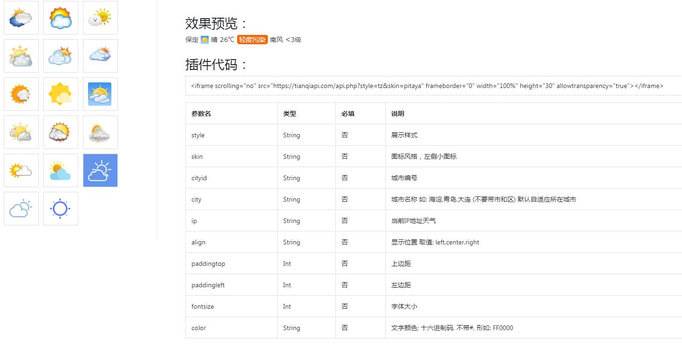Image resolution: width=682 pixels, height=345 pixels.
Task: Click the ip parameter name cell
Action: [x=232, y=221]
